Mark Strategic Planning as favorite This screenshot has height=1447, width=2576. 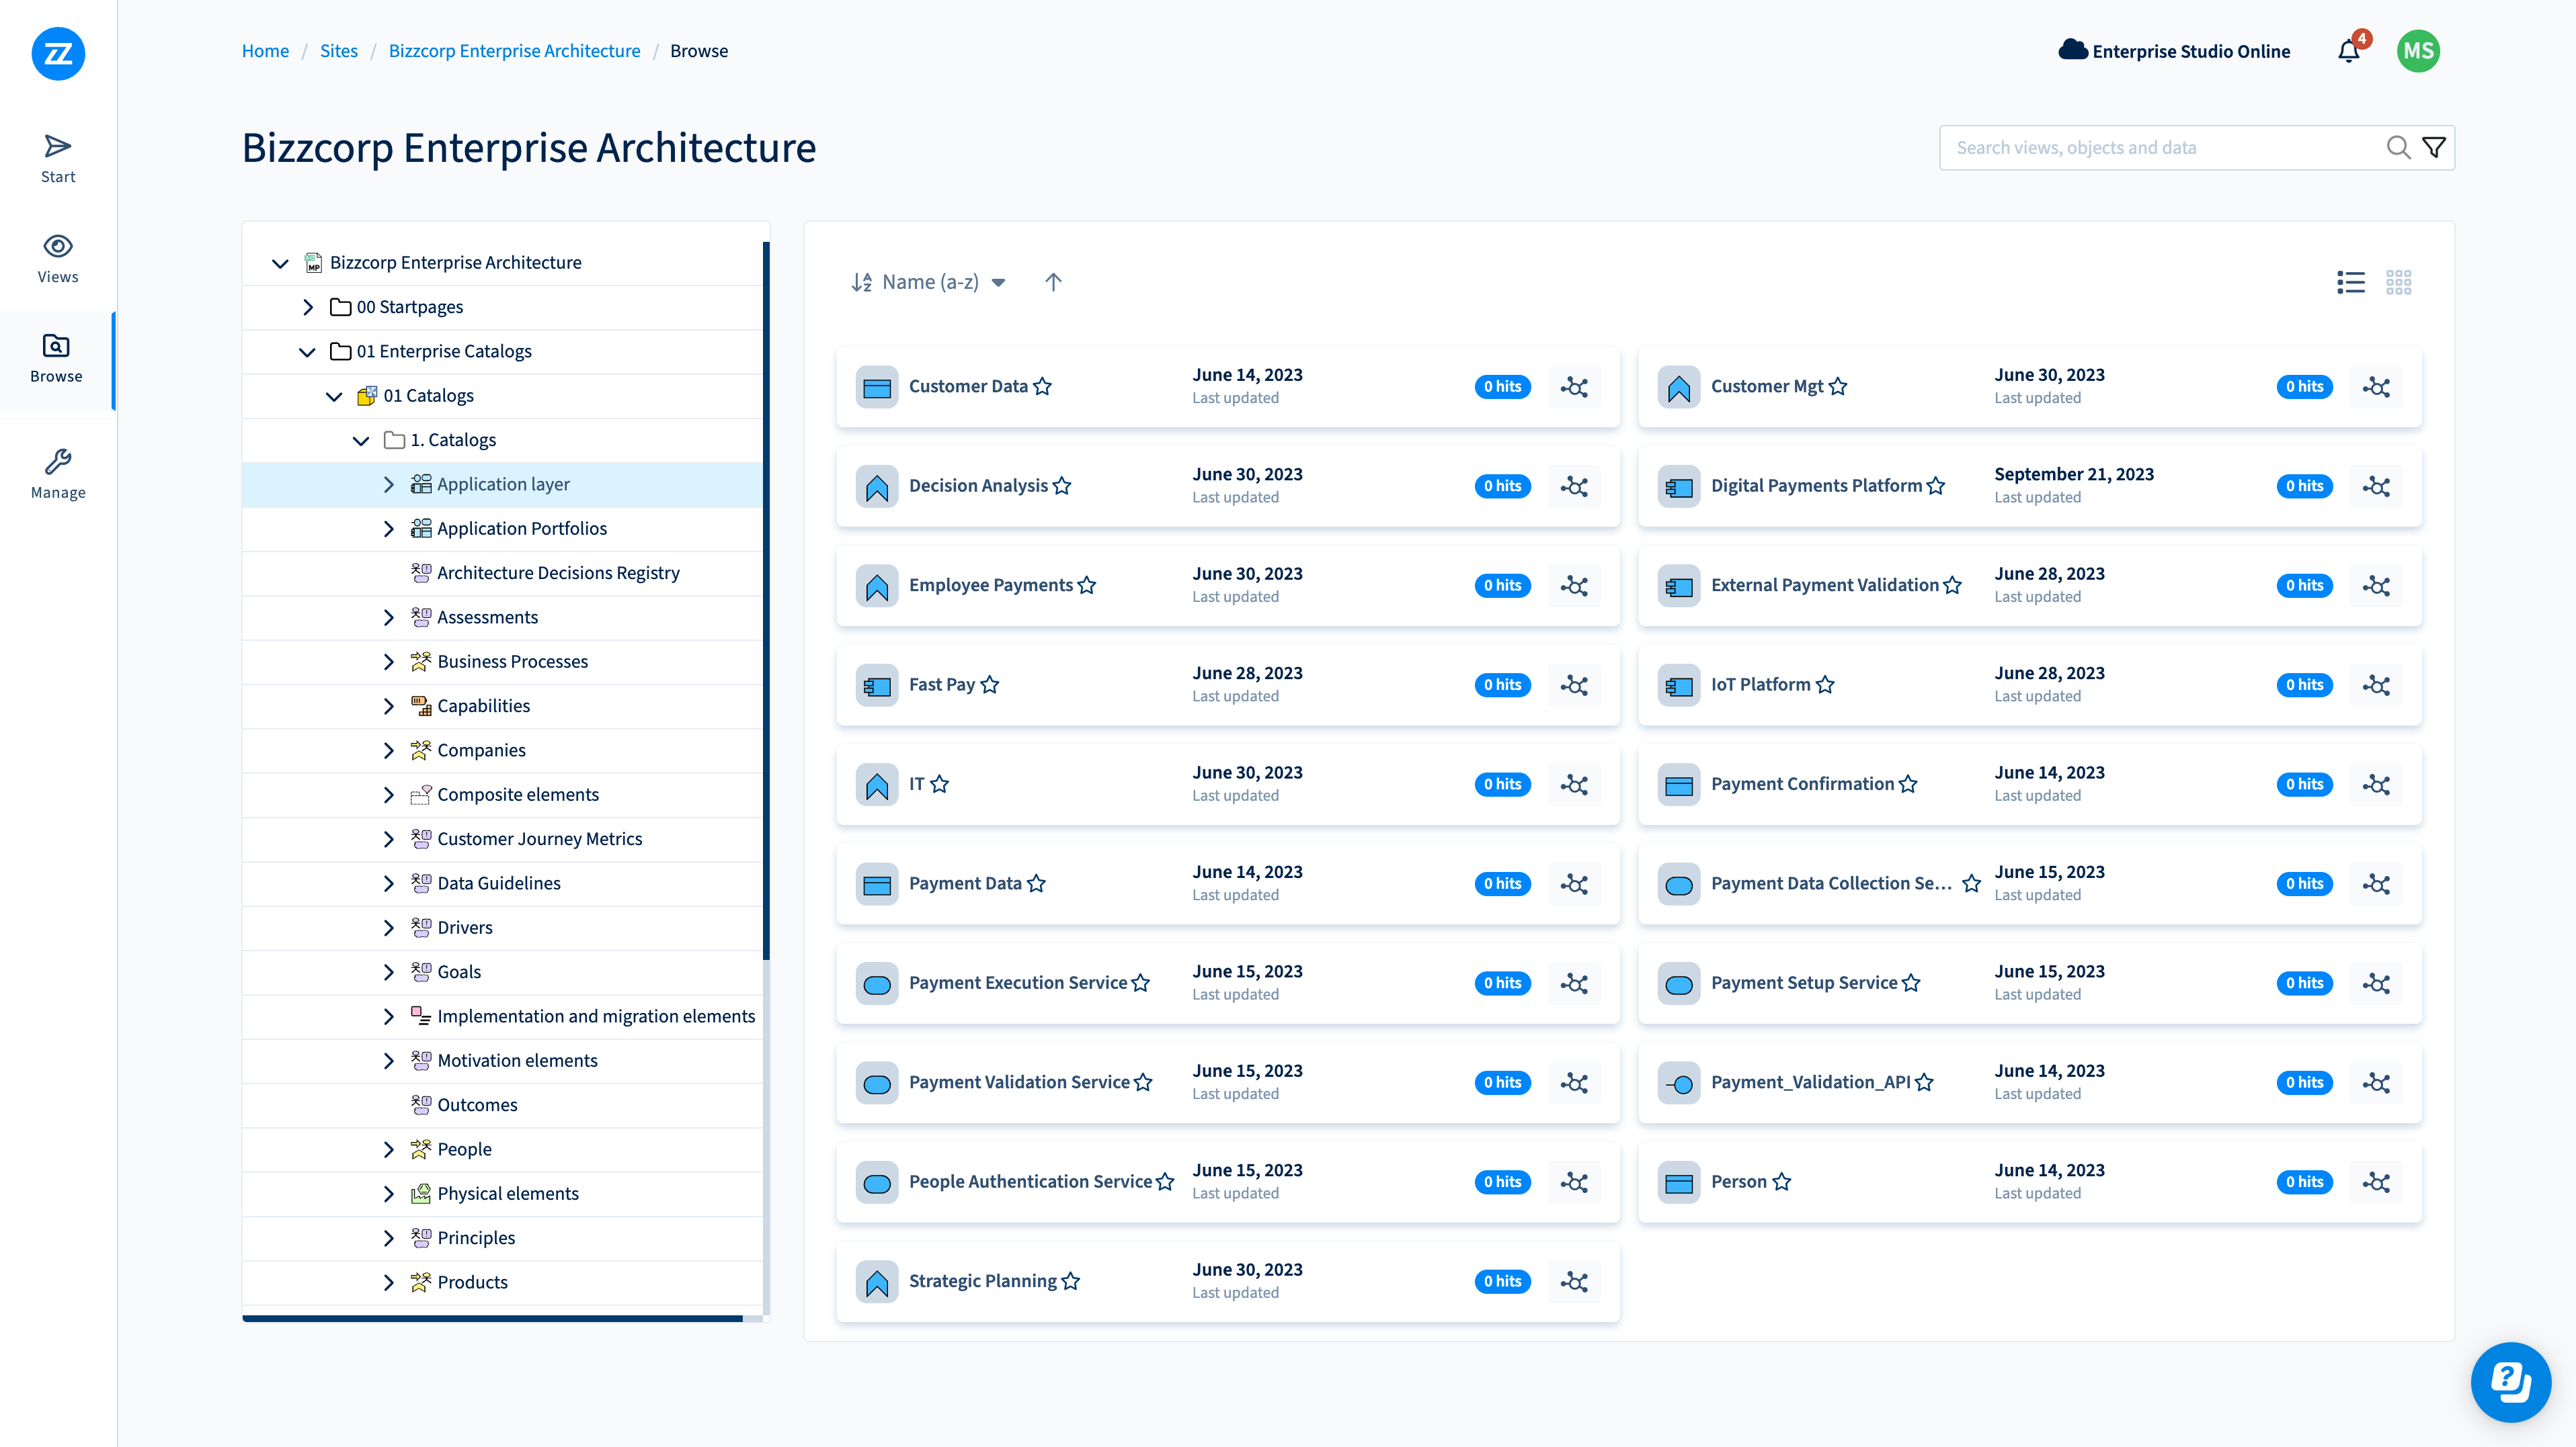coord(1070,1281)
